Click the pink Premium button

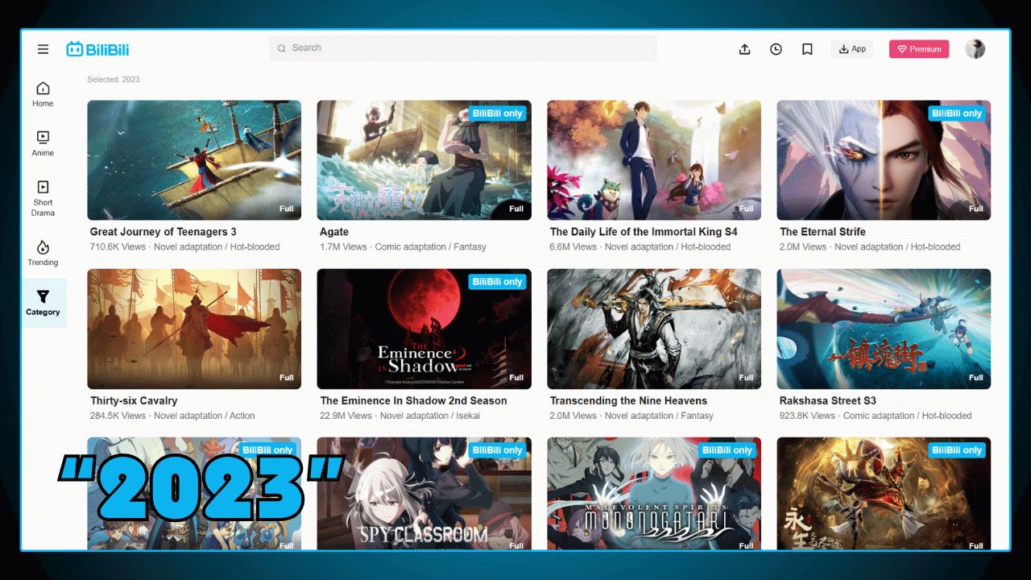pyautogui.click(x=919, y=49)
